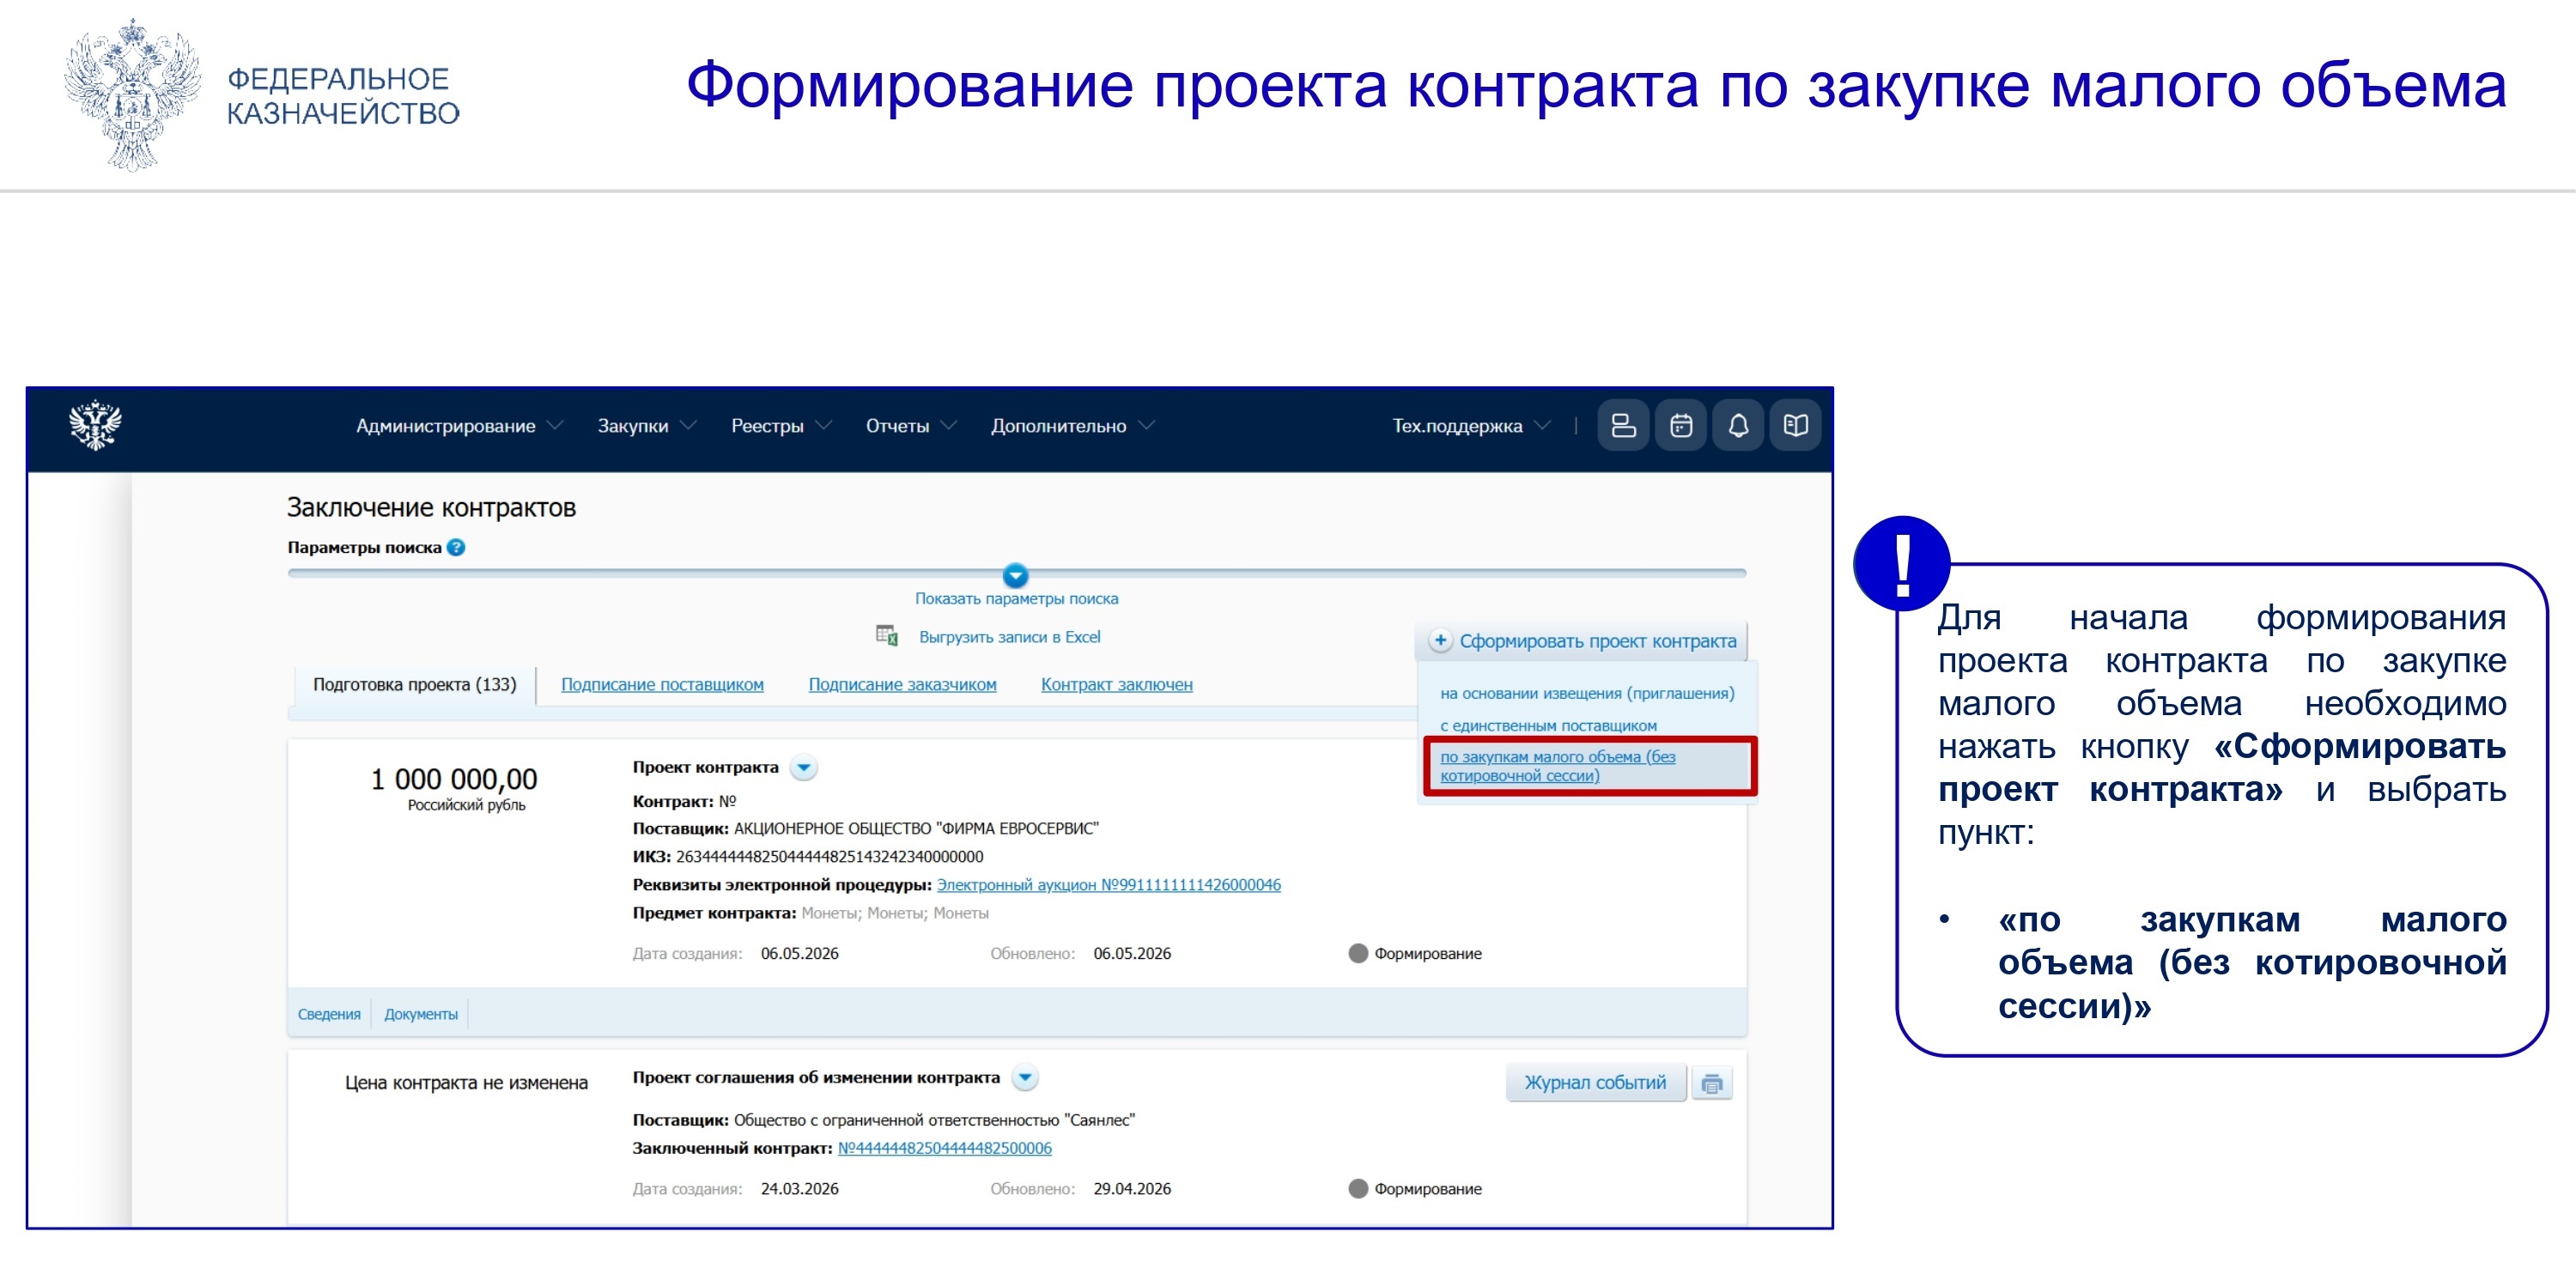Viewport: 2576px width, 1262px height.
Task: Expand Отчеты menu
Action: 910,426
